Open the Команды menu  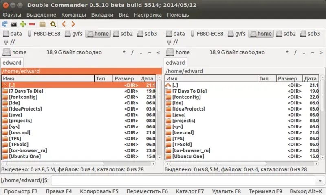coord(74,15)
